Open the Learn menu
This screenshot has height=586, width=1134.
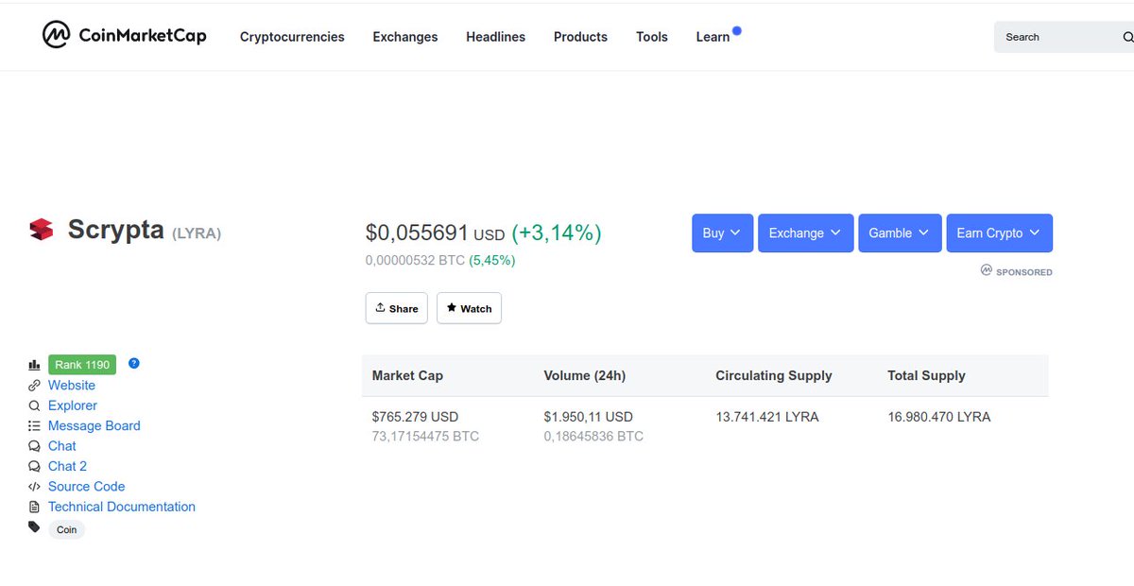(x=713, y=37)
